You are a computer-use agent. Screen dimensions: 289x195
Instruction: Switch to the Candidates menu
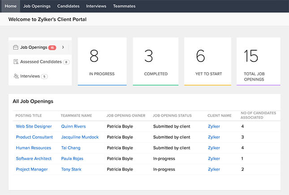point(68,6)
